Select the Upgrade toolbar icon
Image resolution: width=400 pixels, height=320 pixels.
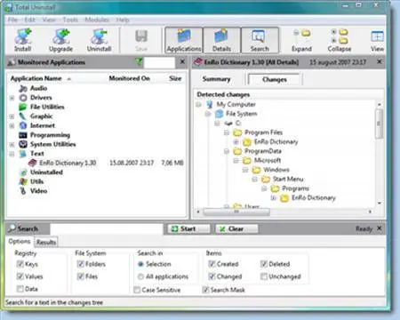click(60, 40)
